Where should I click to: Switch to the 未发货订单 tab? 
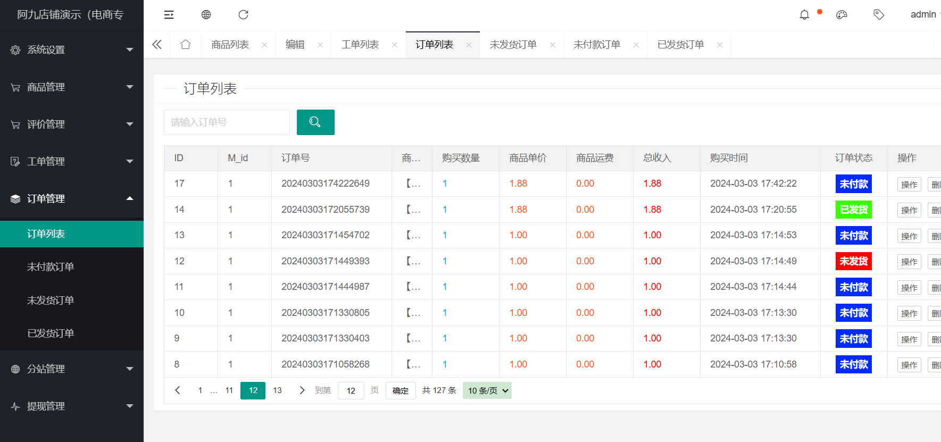(x=513, y=45)
